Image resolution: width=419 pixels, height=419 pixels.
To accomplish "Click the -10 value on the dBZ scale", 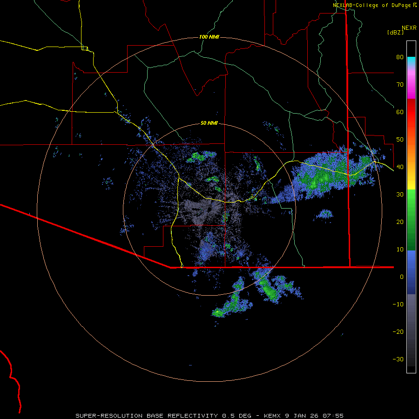I will tap(398, 304).
